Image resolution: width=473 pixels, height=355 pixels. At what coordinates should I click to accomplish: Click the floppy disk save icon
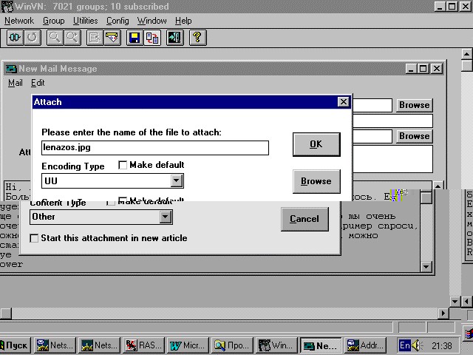(135, 37)
